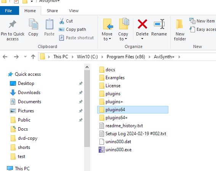Click Program Files (x86) in breadcrumb path
Viewport: 216px width, 171px height.
pos(126,57)
